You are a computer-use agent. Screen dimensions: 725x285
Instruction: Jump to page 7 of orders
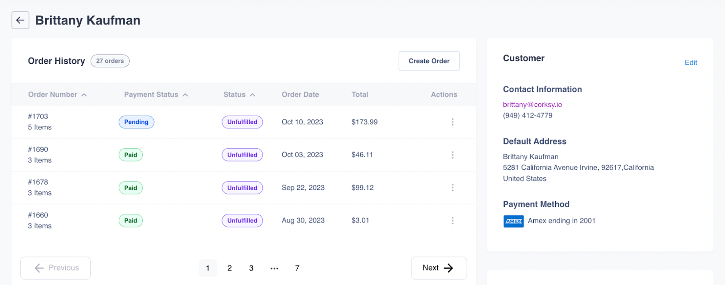pos(297,268)
